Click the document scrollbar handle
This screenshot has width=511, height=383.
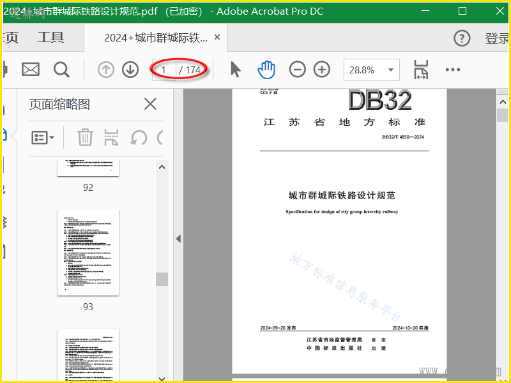coord(503,116)
